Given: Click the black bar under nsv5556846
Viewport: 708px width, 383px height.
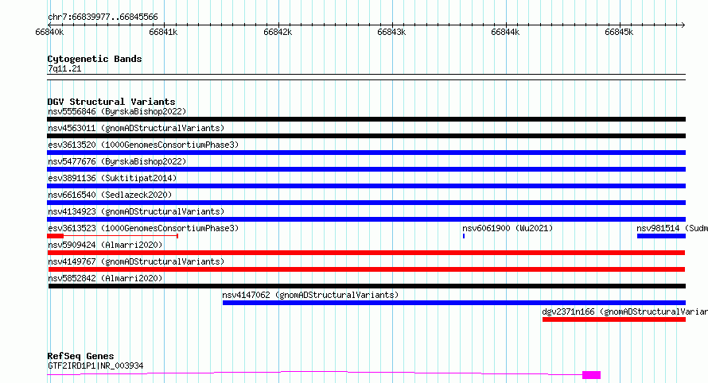Looking at the screenshot, I should pos(366,119).
